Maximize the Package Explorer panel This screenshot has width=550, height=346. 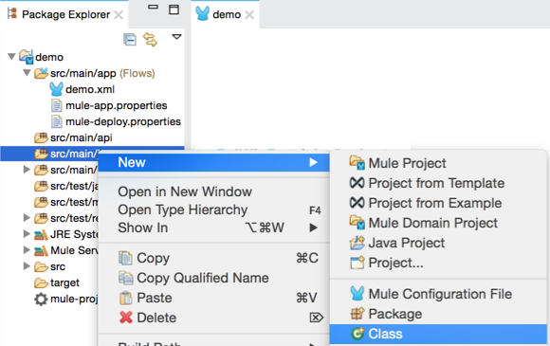174,9
